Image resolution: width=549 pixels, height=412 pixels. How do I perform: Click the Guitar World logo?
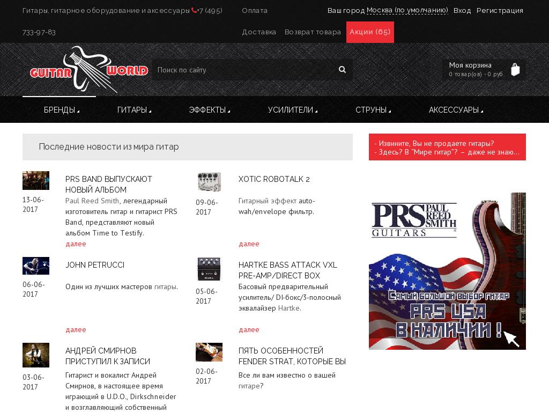pos(89,69)
